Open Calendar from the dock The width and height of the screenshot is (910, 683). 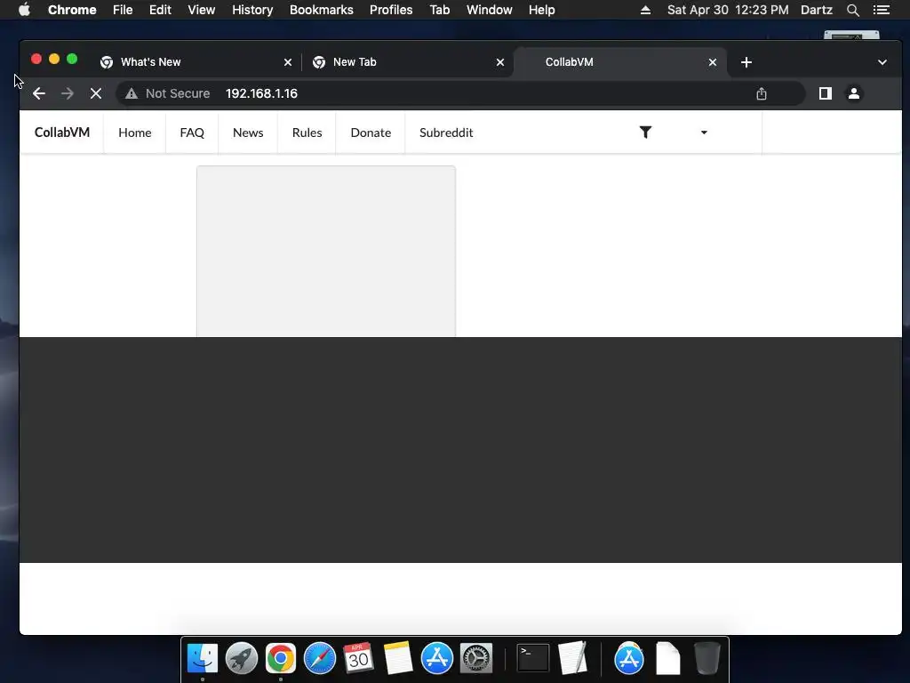pyautogui.click(x=358, y=658)
